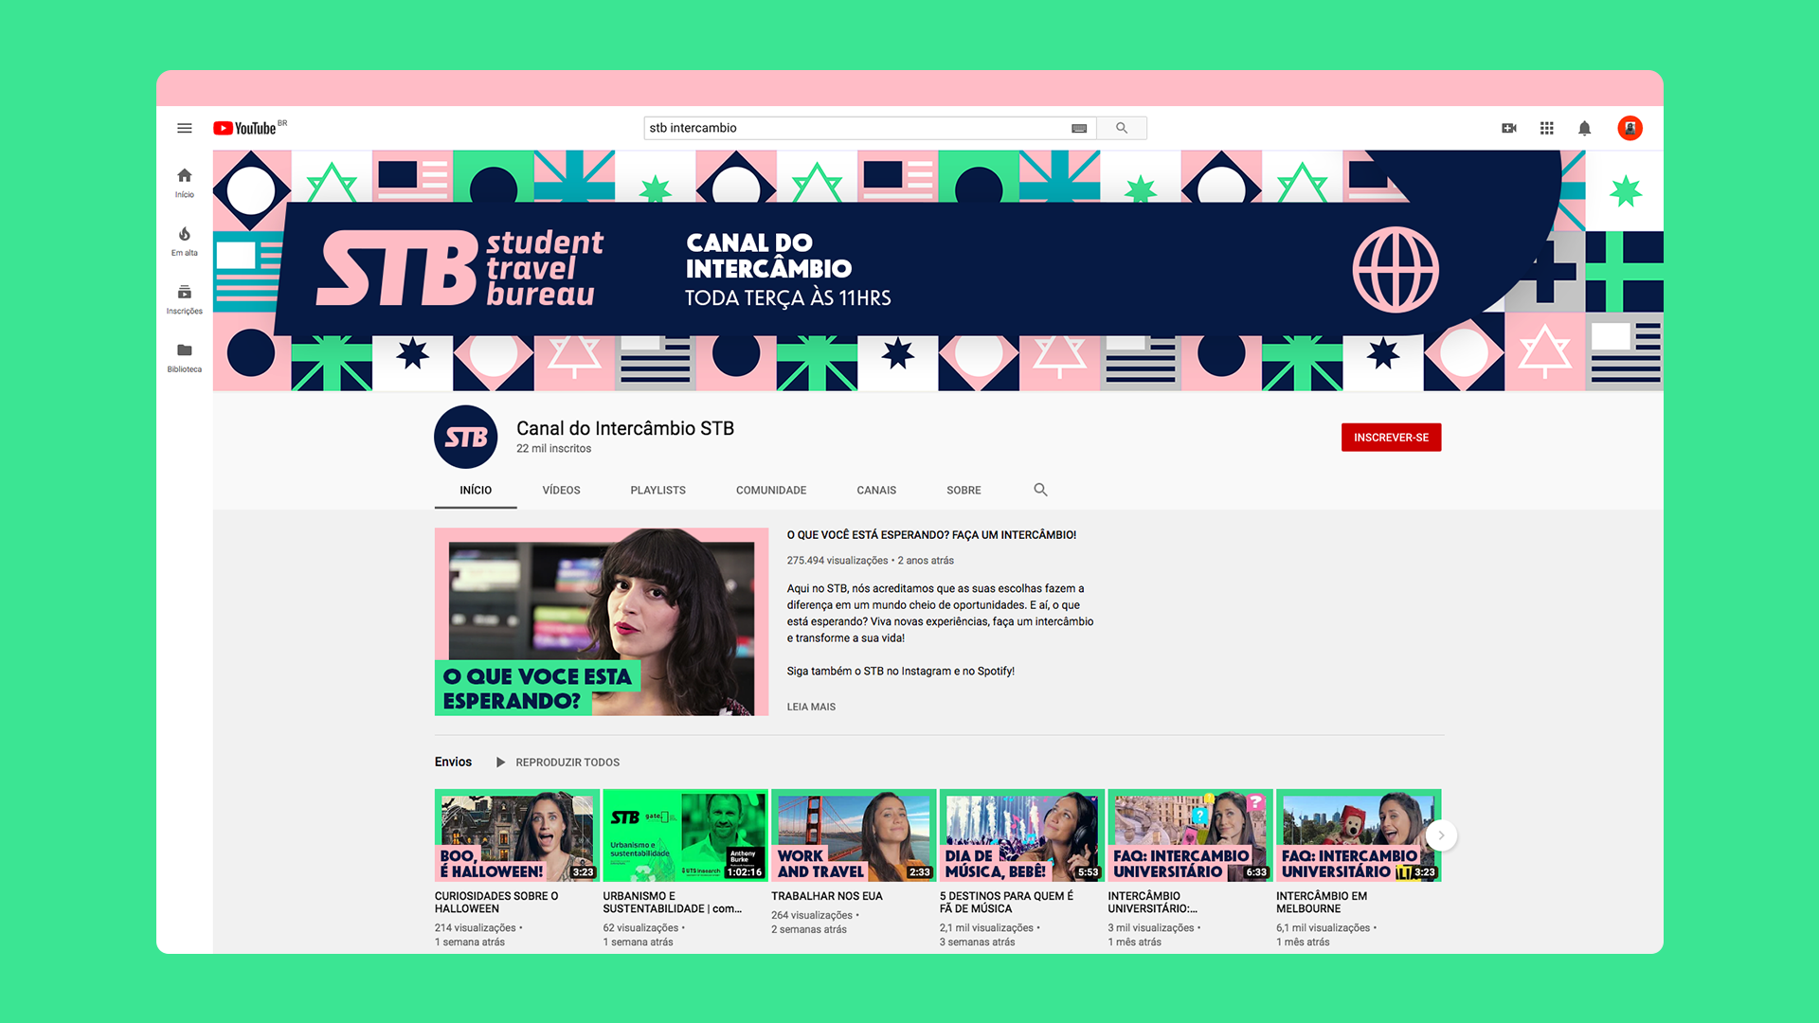Click the 22 mil inscritos text
This screenshot has width=1819, height=1023.
coord(553,449)
